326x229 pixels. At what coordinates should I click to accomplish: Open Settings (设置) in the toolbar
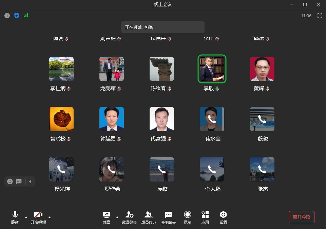click(x=223, y=217)
